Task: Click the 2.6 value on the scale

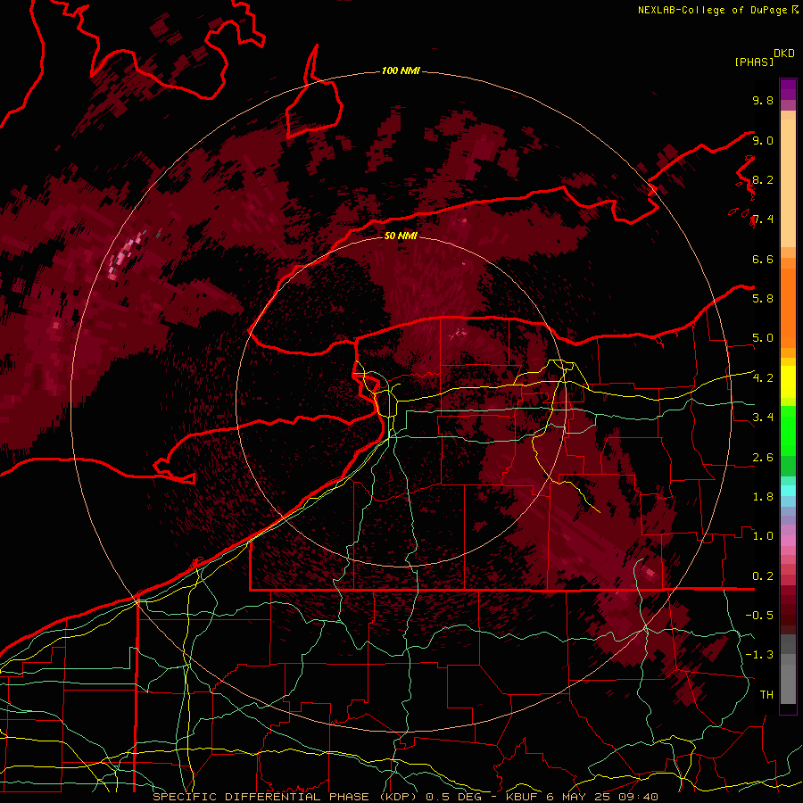Action: click(763, 458)
